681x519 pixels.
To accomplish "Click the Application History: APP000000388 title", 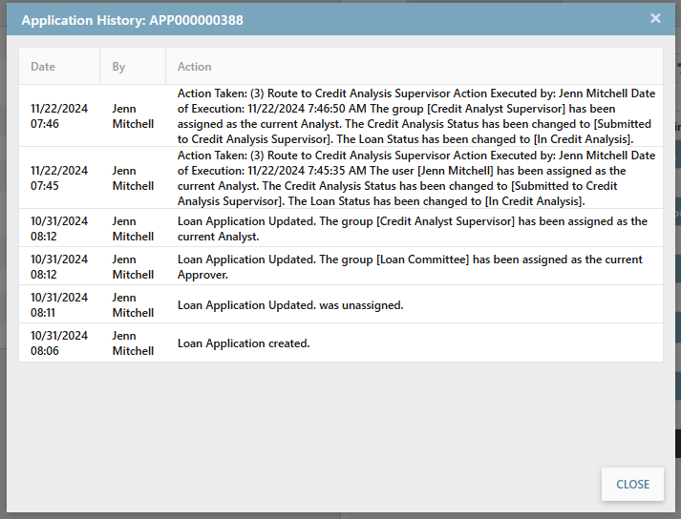I will [x=132, y=19].
